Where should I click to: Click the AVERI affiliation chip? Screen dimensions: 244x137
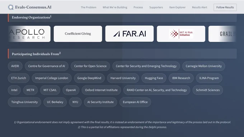click(15, 66)
